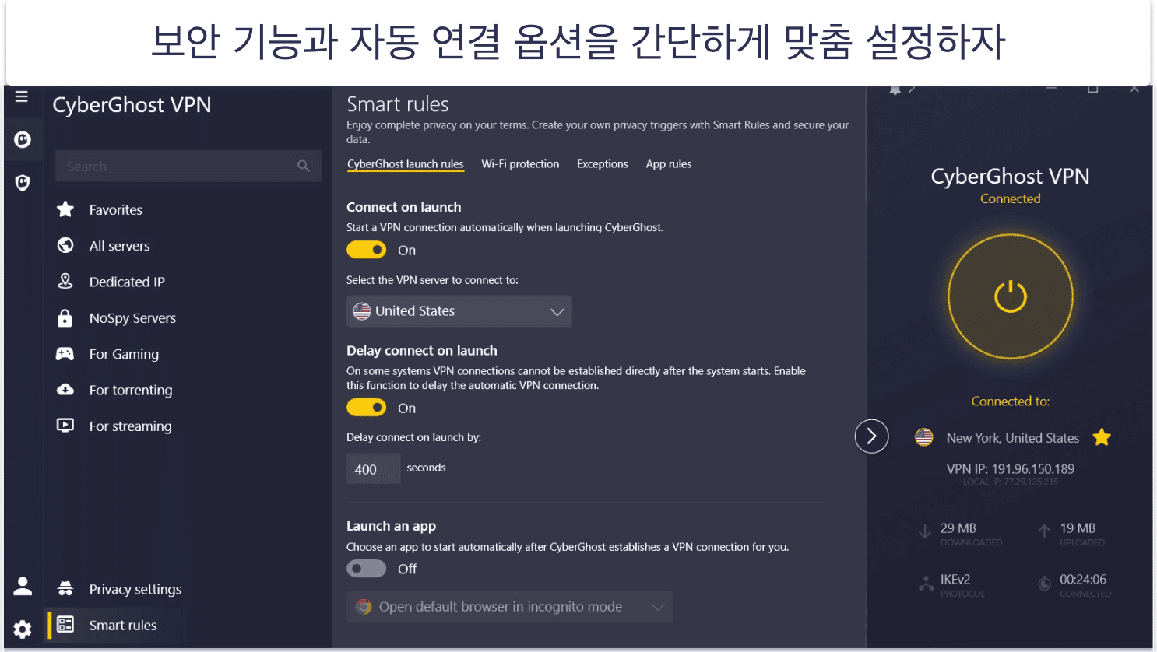Toggle favorite star for New York server
Viewport: 1157px width, 652px height.
1102,437
